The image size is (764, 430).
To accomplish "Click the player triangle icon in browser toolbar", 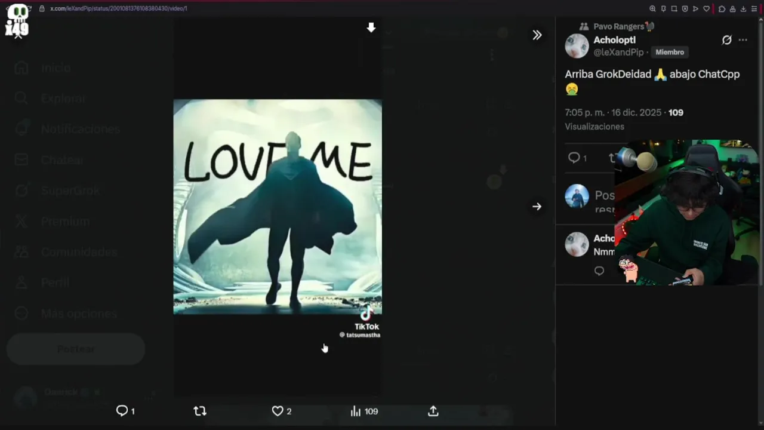I will tap(695, 9).
